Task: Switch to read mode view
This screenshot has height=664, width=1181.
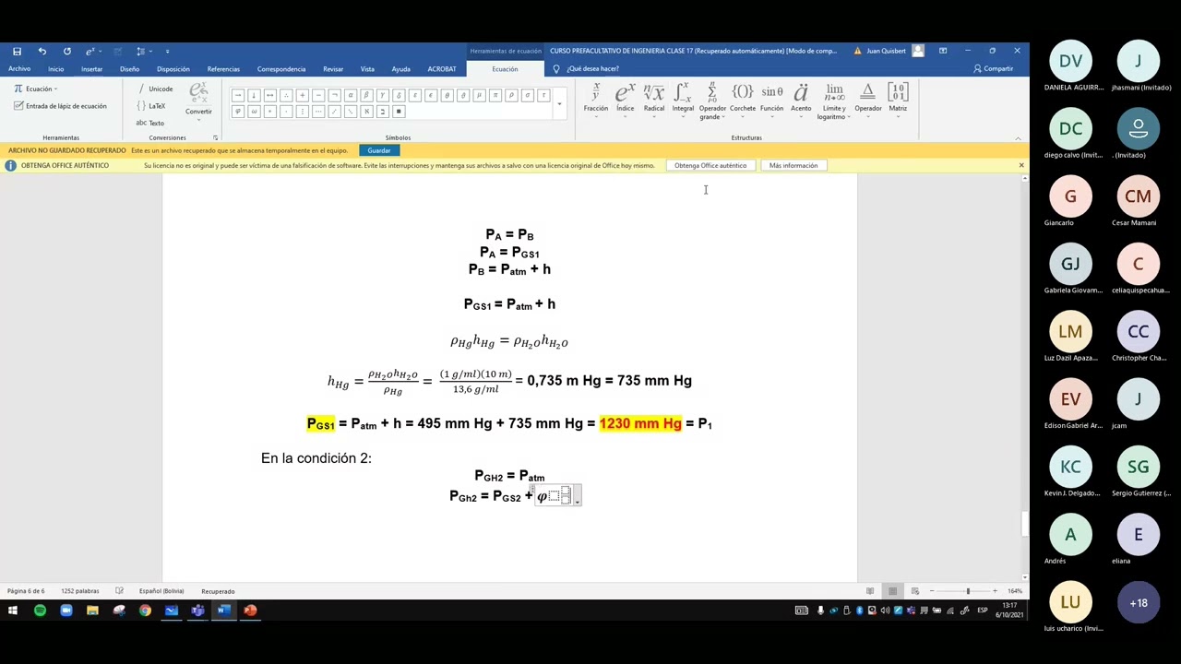Action: [x=870, y=591]
